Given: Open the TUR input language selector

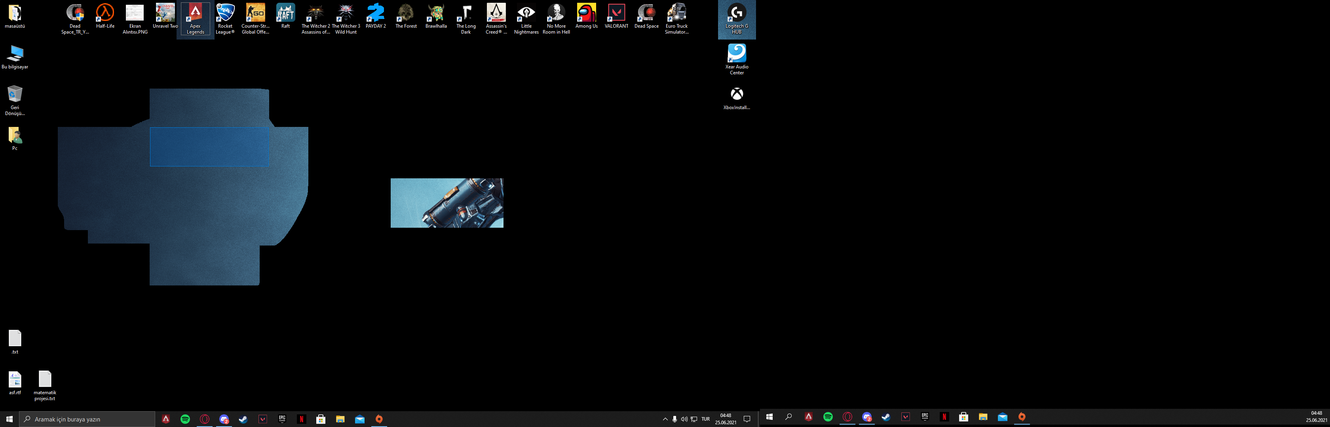Looking at the screenshot, I should click(705, 419).
